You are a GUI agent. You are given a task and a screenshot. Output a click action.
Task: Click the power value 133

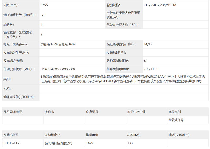click(x=130, y=143)
